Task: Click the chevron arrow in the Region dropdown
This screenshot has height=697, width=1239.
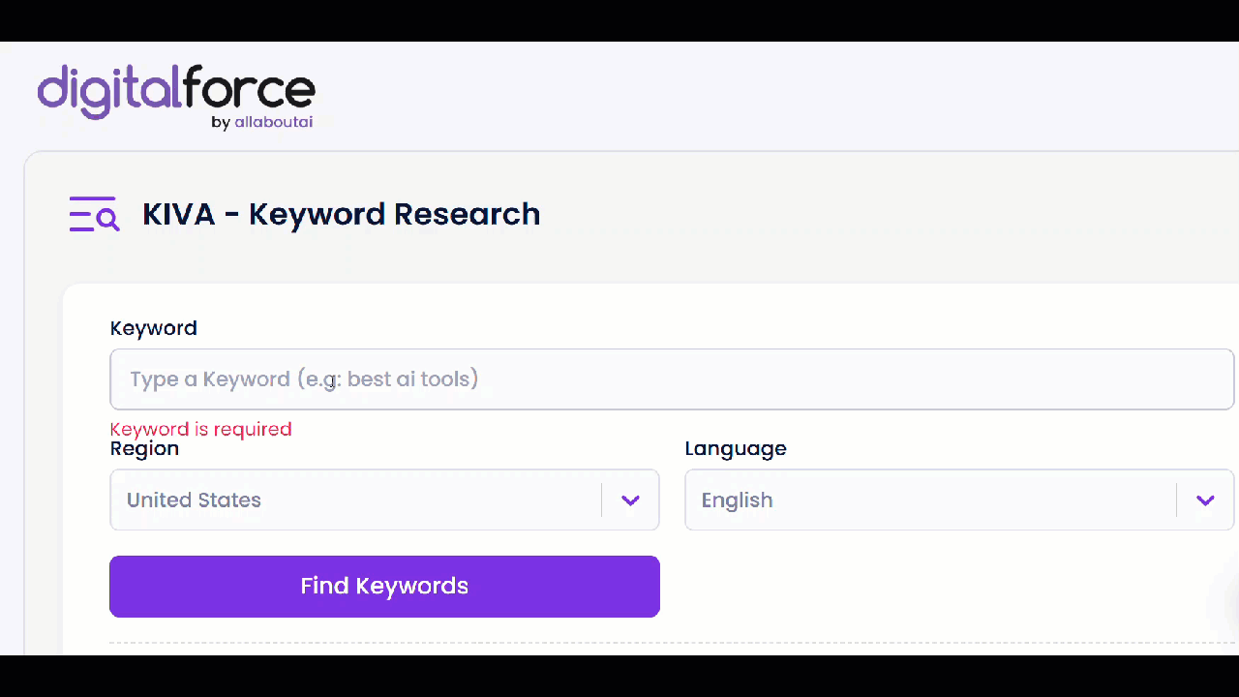Action: 630,500
